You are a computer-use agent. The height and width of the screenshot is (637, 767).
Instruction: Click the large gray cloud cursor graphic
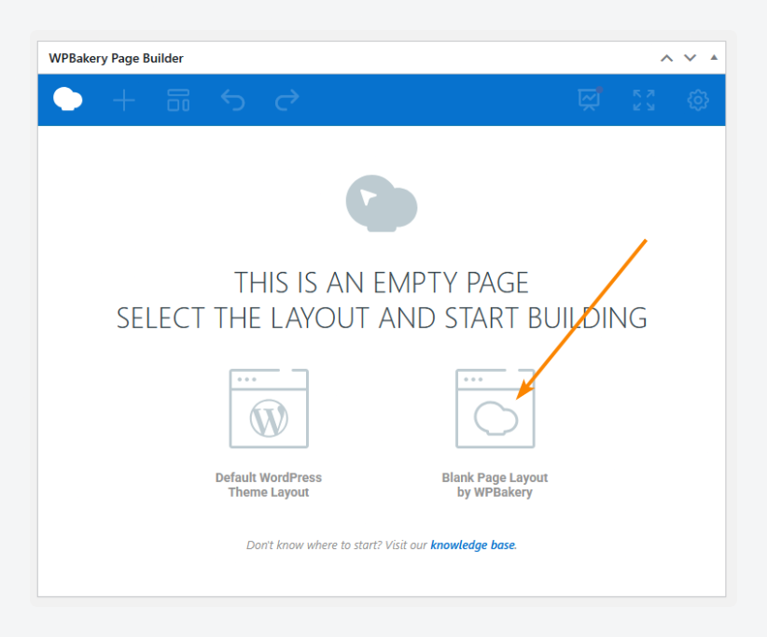pos(382,204)
